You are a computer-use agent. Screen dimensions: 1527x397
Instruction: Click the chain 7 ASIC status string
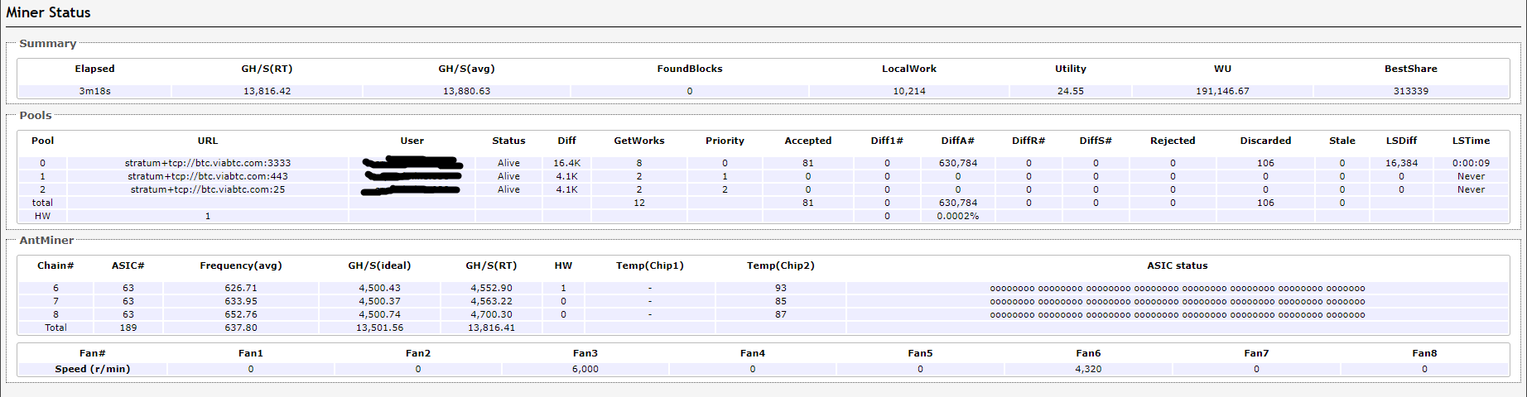[1177, 301]
